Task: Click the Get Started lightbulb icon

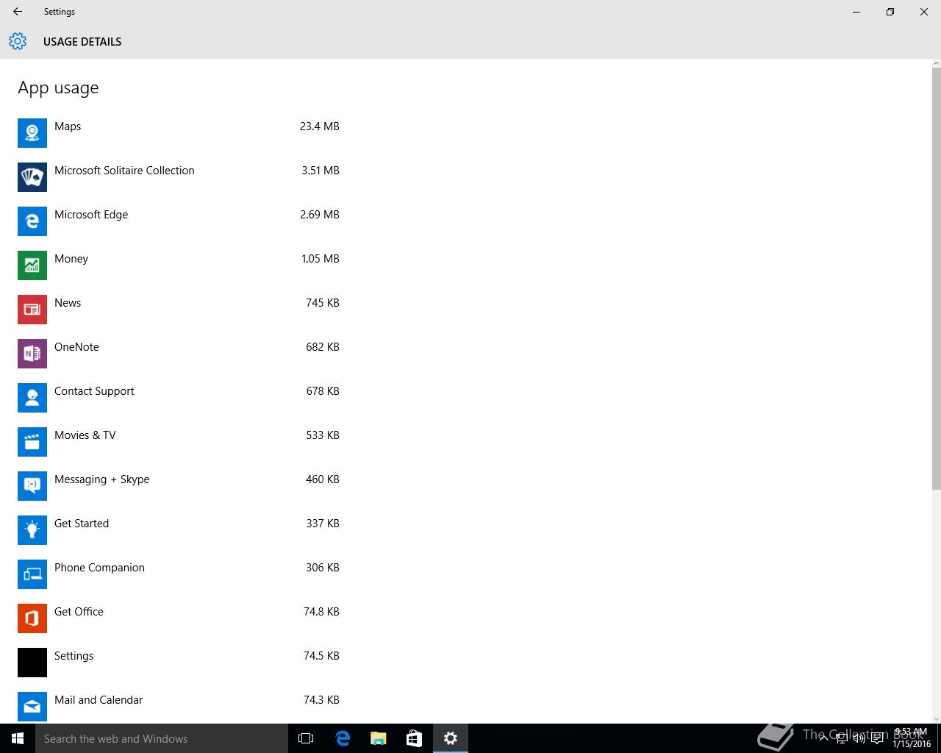Action: tap(32, 529)
